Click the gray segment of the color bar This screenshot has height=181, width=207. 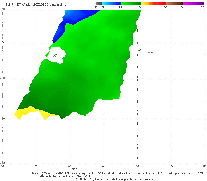(99, 3)
